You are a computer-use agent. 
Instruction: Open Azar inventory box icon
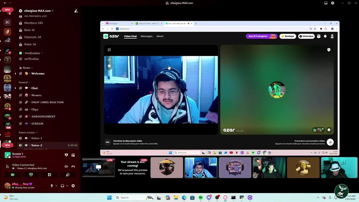tap(319, 36)
